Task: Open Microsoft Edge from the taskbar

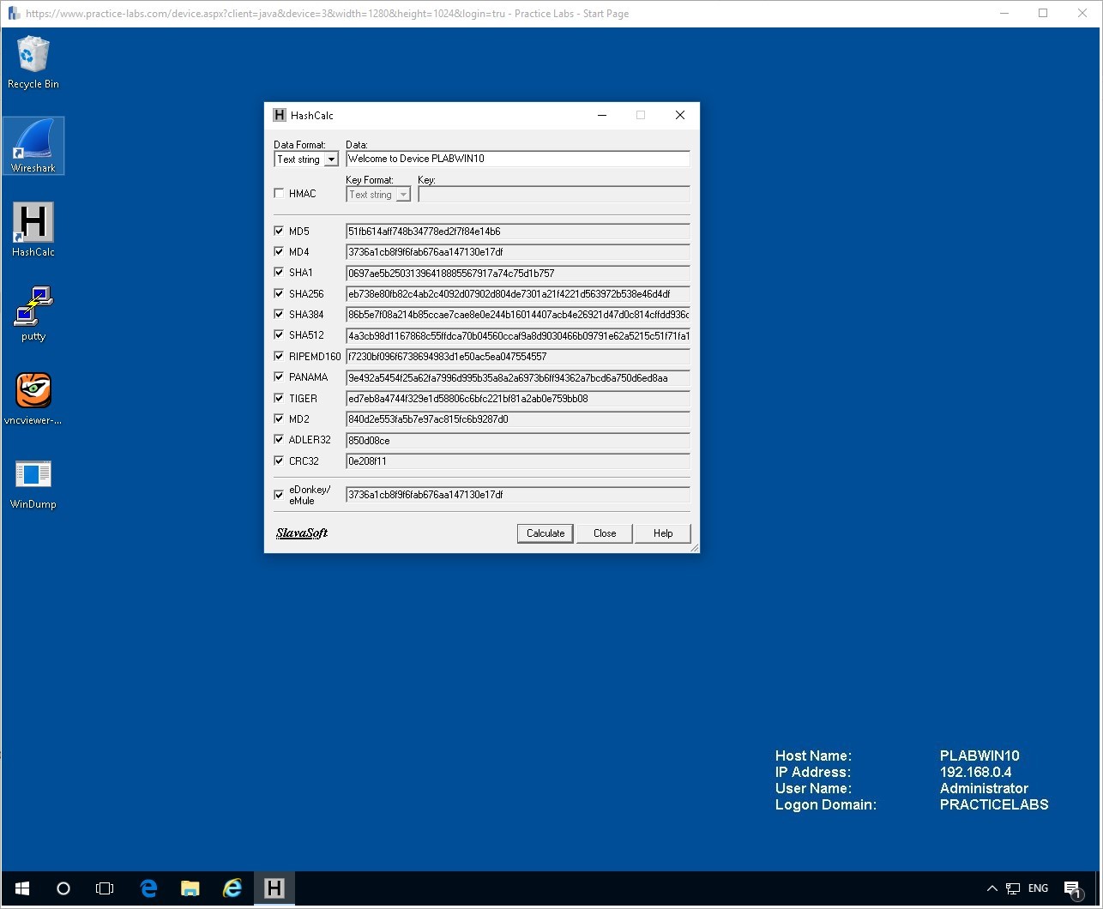Action: point(148,888)
